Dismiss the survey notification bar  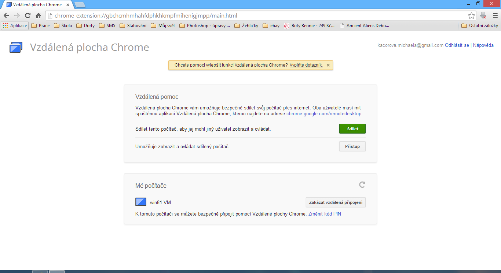(x=328, y=65)
